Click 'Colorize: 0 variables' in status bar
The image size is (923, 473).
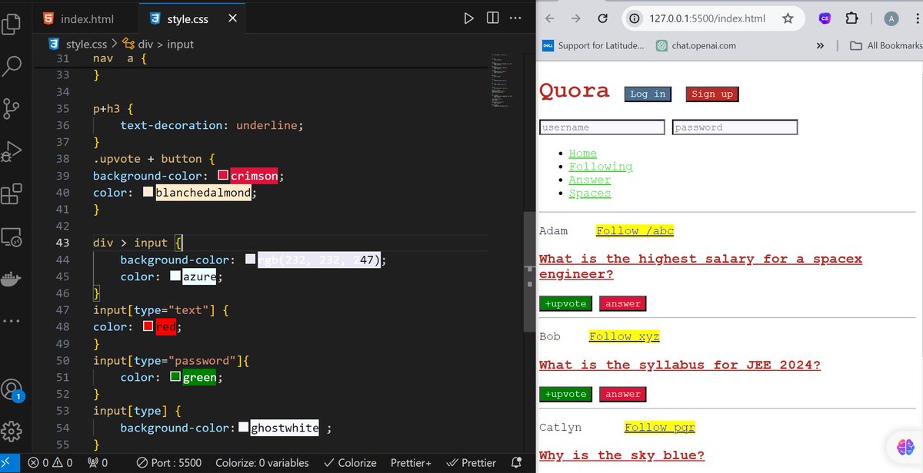(x=262, y=463)
